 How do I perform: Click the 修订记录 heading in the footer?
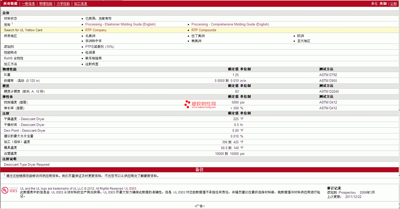point(334,188)
